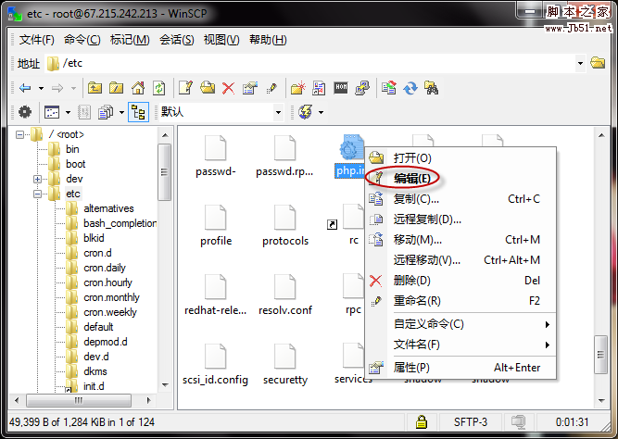This screenshot has height=439, width=618.
Task: Open the queue icon dropdown arrow
Action: (x=121, y=112)
